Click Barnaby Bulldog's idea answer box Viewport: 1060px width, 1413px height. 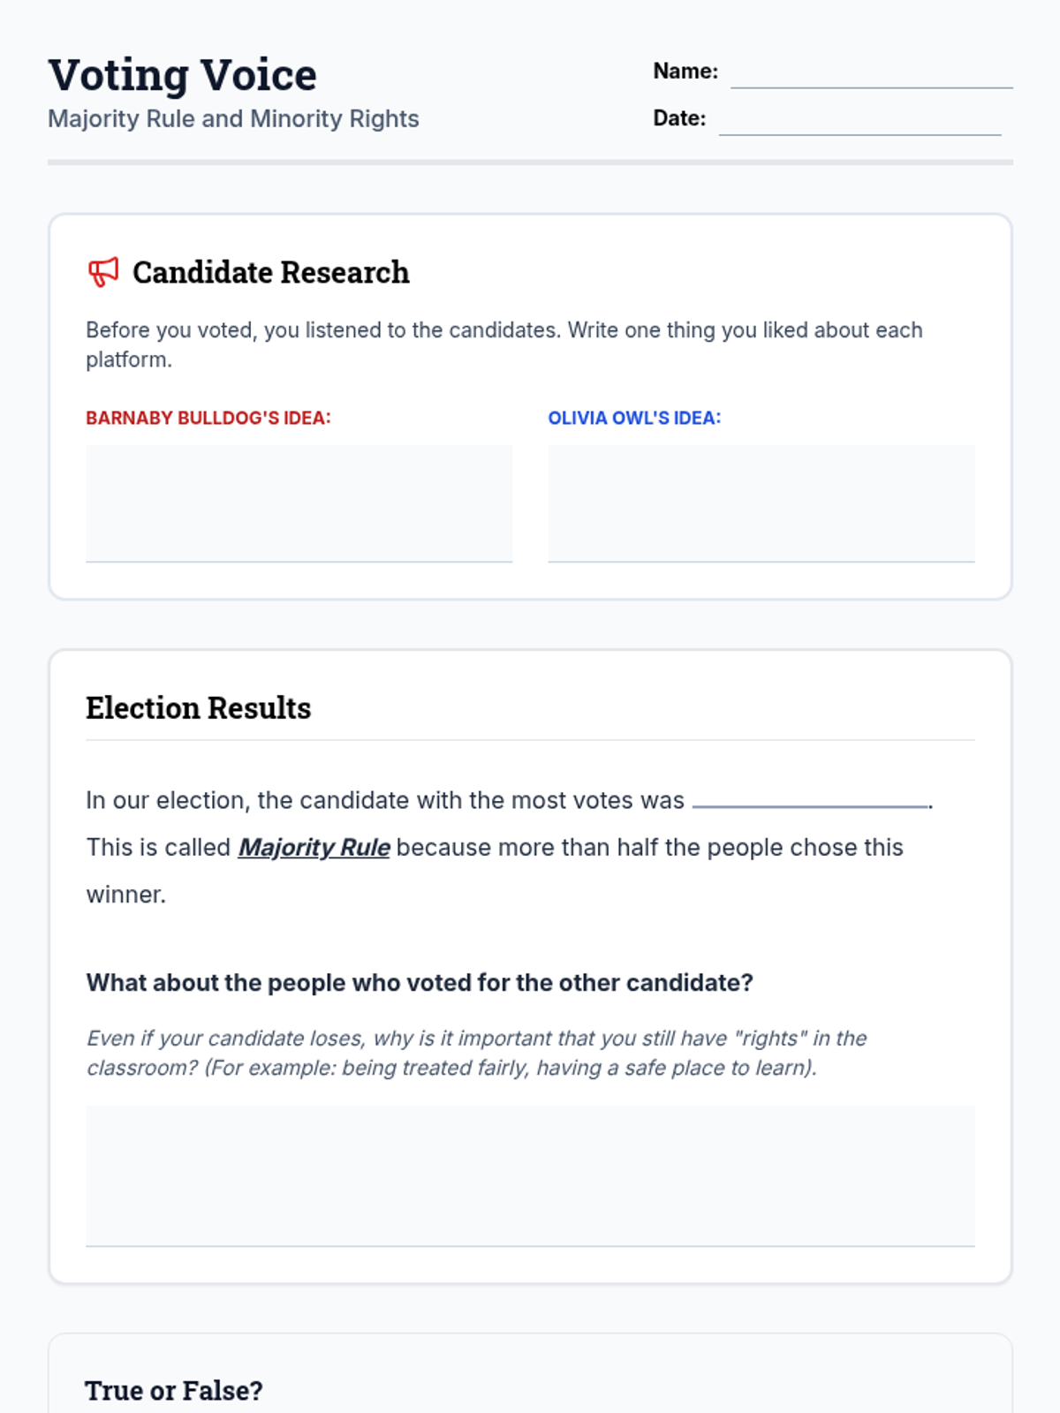pyautogui.click(x=299, y=503)
